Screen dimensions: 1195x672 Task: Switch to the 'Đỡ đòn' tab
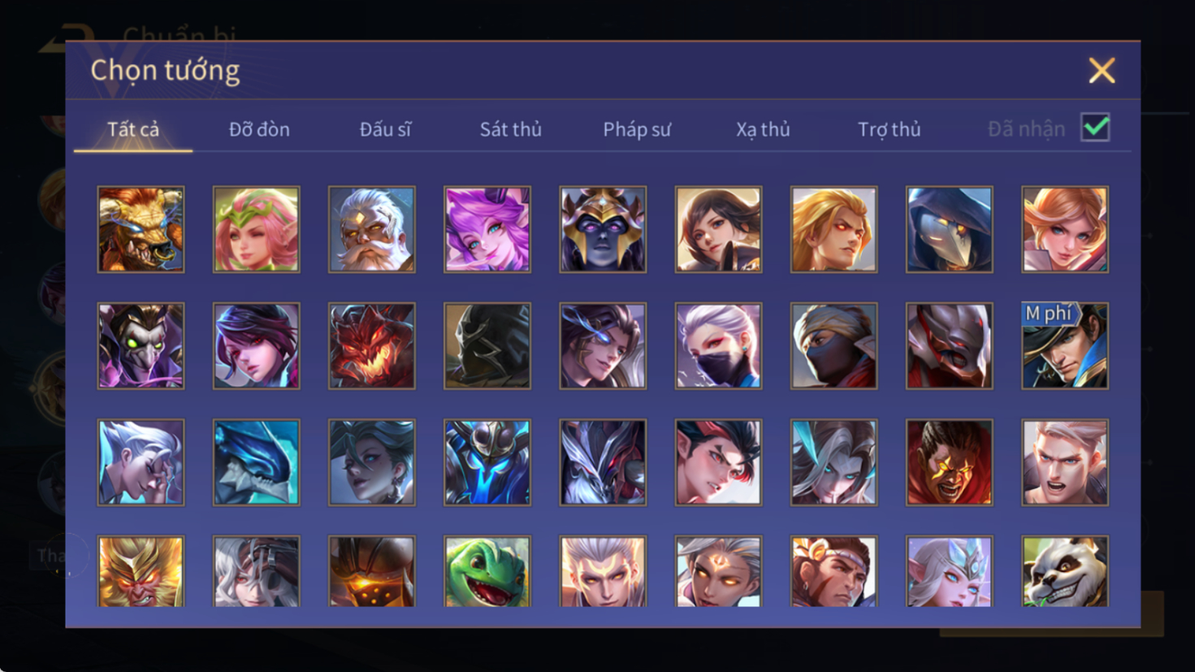pos(259,129)
